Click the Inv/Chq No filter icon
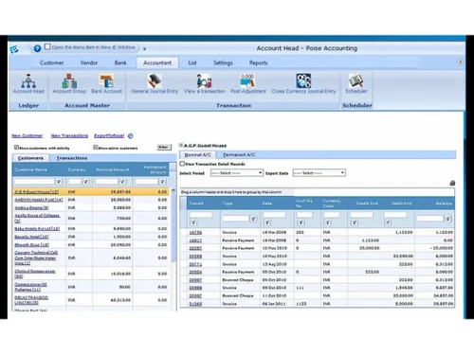 tap(301, 222)
